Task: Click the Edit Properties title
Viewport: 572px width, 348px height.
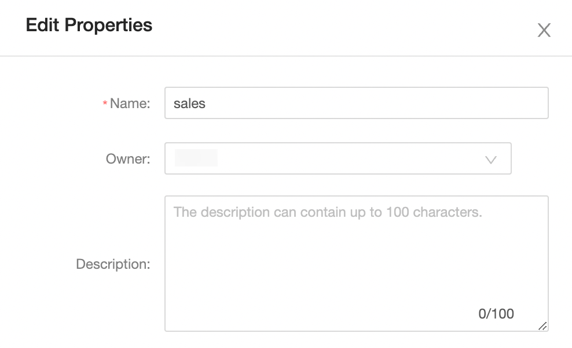Action: coord(89,25)
